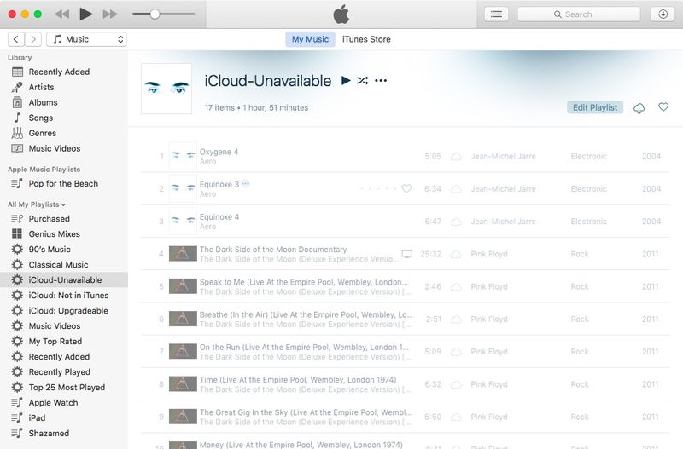Screen dimensions: 683x449
Task: Select The Dark Side of the Moon Documentary
Action: (273, 250)
